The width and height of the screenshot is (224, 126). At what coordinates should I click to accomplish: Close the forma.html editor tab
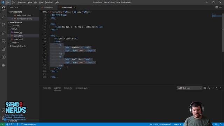click(74, 7)
